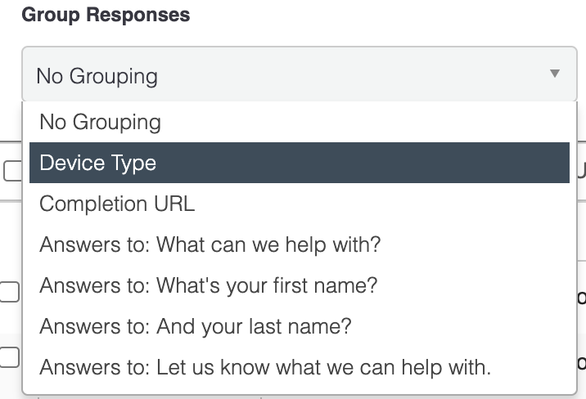
Task: Group by "What's your first name?" answers
Action: point(208,286)
